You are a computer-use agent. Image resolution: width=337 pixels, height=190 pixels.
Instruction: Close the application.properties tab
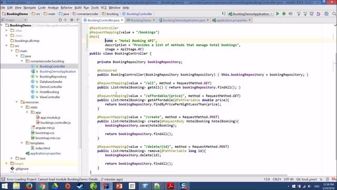point(250,20)
